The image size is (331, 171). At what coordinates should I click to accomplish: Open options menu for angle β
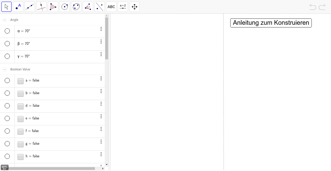coord(101,42)
